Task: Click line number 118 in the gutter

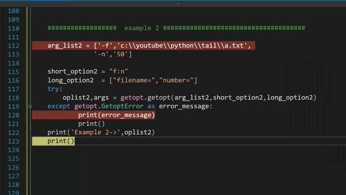Action: click(14, 98)
